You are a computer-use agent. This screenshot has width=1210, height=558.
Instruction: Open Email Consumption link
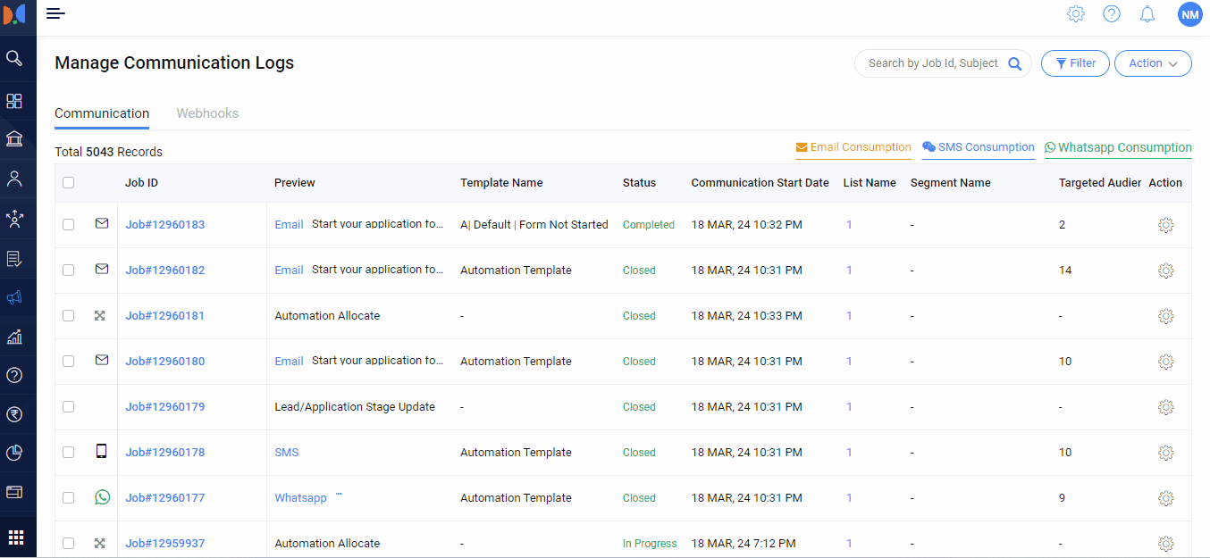pyautogui.click(x=853, y=147)
